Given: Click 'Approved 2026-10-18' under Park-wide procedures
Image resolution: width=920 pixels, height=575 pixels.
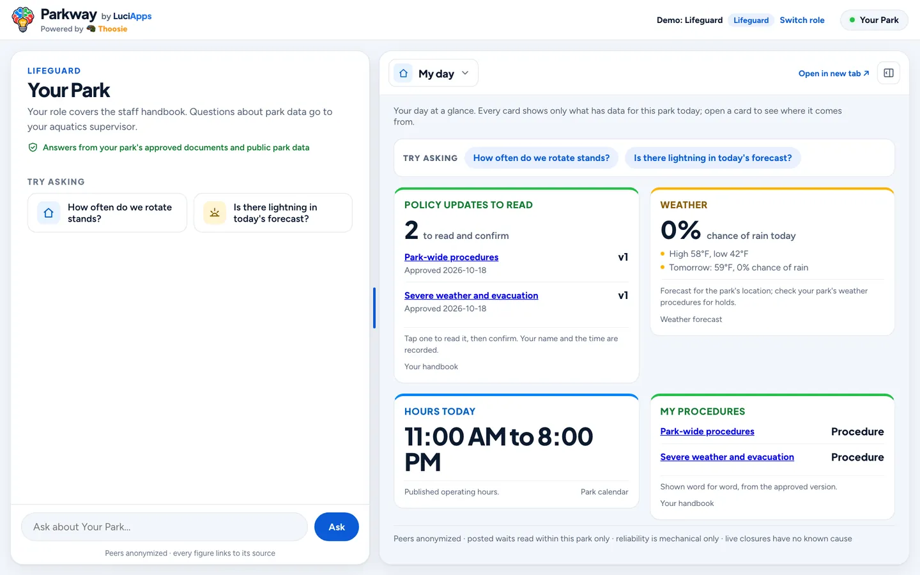Looking at the screenshot, I should click(445, 270).
